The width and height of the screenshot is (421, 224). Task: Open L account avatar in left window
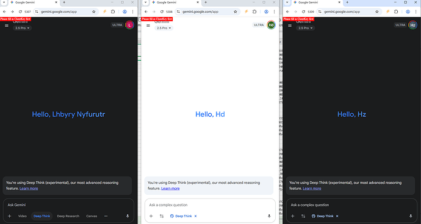tap(130, 25)
